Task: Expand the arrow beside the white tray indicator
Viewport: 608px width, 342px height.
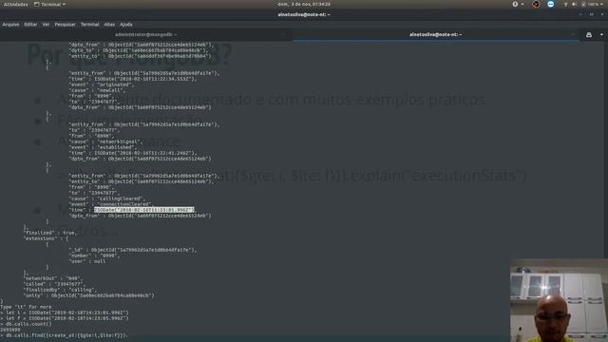Action: click(522, 4)
